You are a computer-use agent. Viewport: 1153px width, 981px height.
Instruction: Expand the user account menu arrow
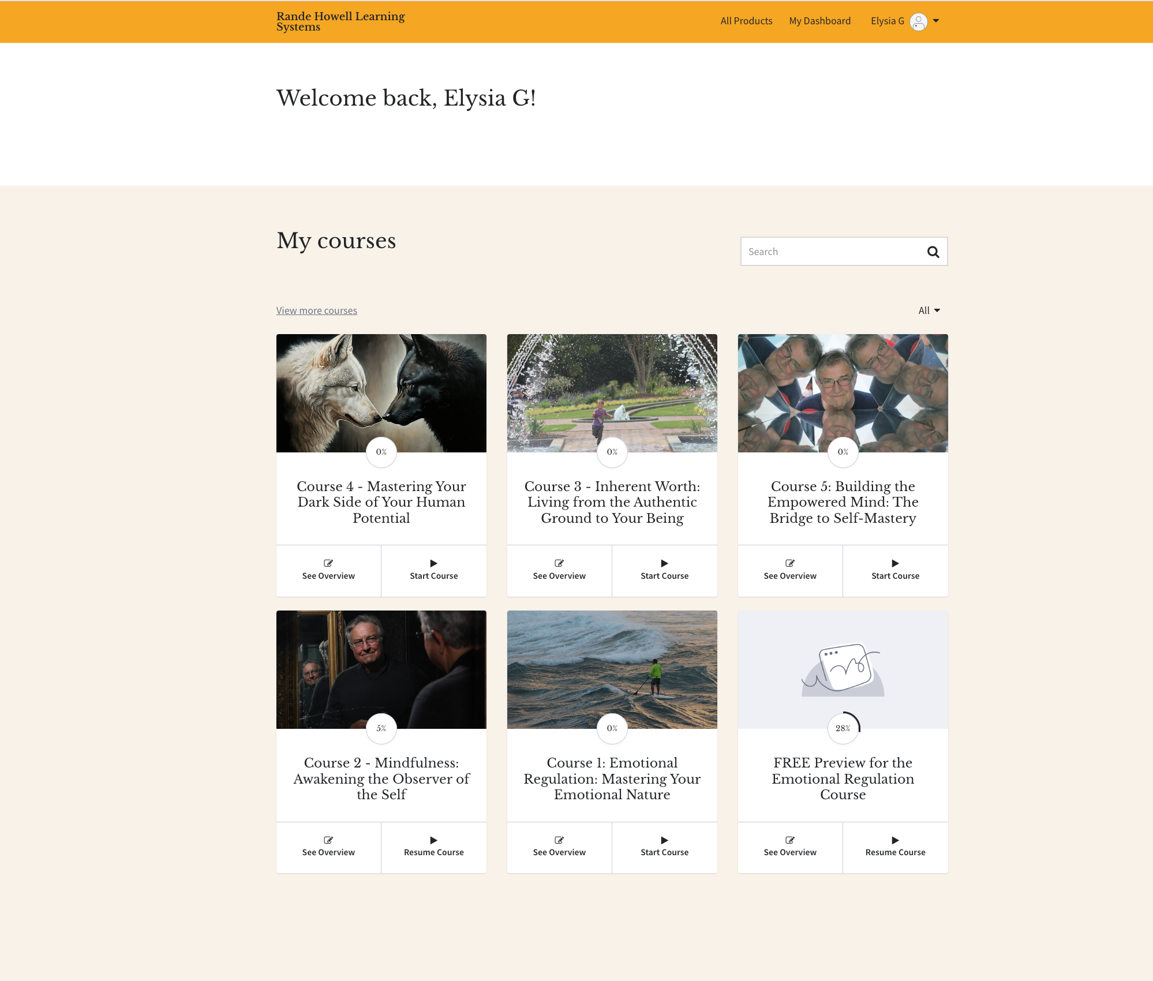[x=936, y=21]
